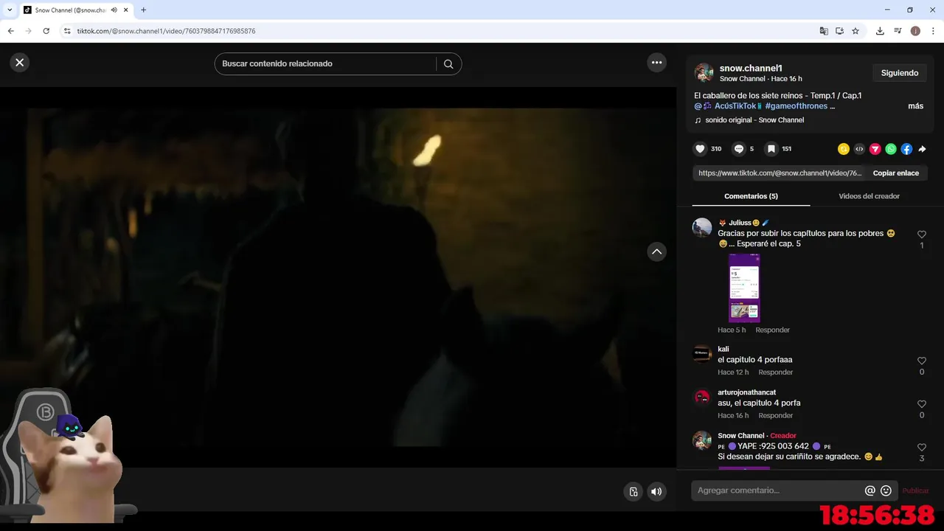944x531 pixels.
Task: Like arturojonathancat's comment
Action: [922, 404]
